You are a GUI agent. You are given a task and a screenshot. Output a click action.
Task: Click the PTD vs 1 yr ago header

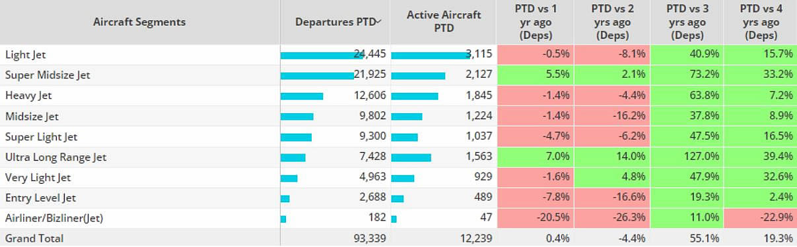point(536,22)
